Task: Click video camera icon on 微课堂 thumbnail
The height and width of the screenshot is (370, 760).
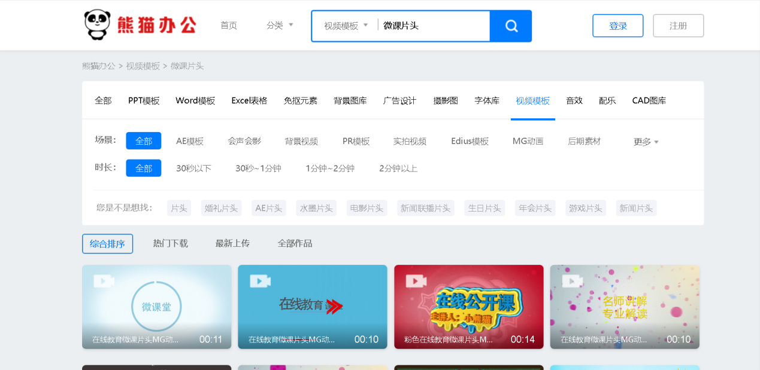Action: [104, 281]
